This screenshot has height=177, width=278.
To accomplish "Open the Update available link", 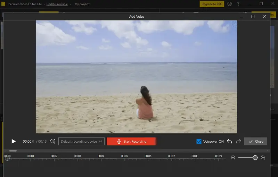I will [57, 4].
